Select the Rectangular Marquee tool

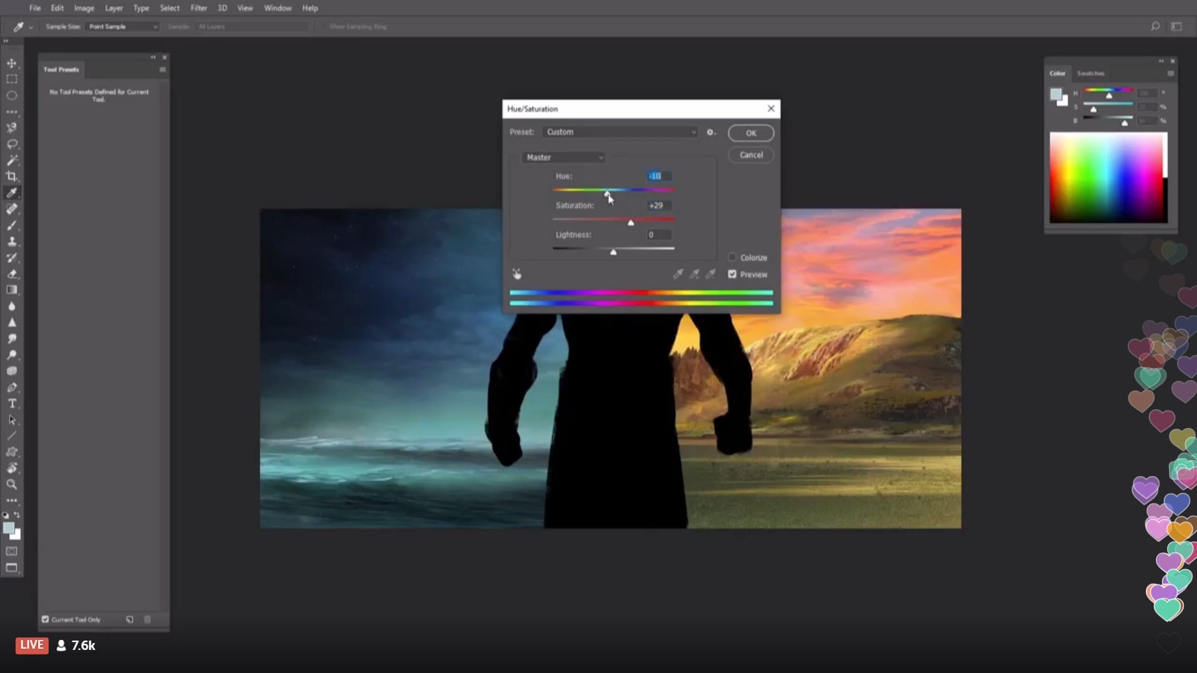coord(11,79)
